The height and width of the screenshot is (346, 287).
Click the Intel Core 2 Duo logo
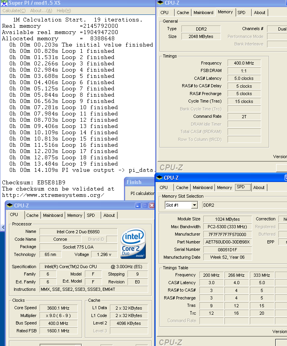tap(133, 243)
